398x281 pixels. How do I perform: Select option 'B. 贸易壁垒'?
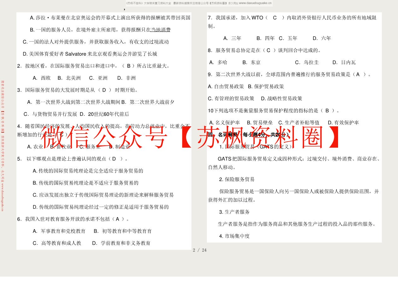[260, 123]
